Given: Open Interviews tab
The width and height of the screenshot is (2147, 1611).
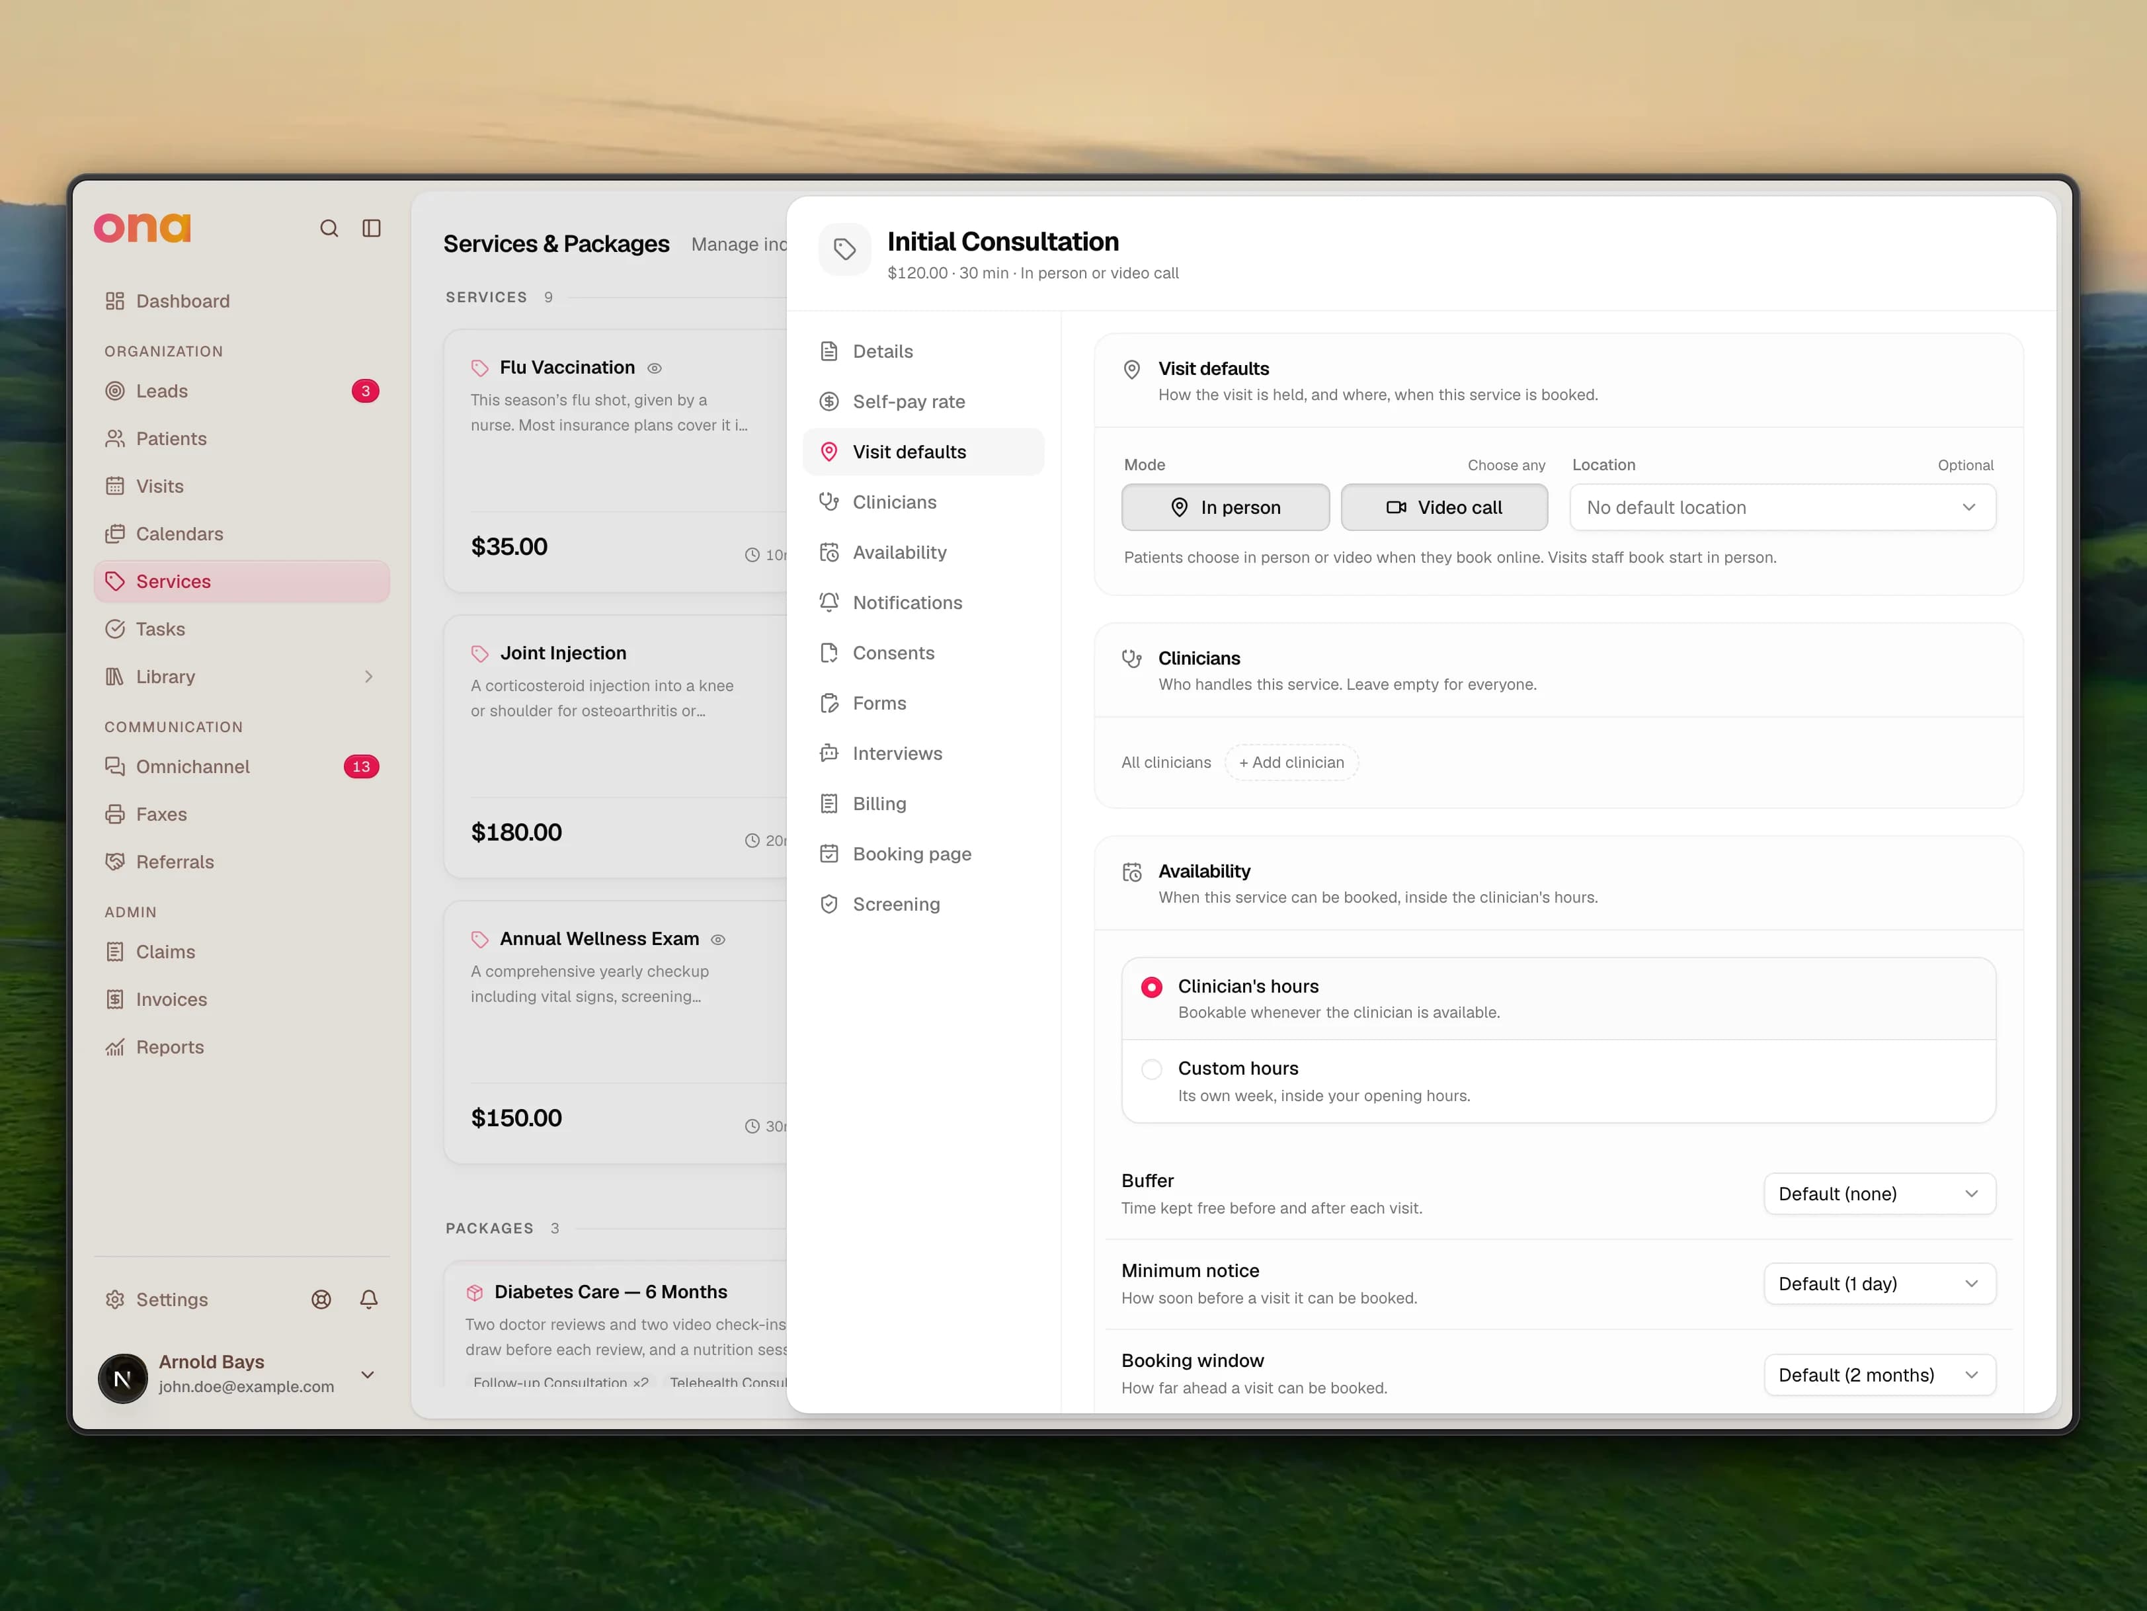Looking at the screenshot, I should pos(923,753).
